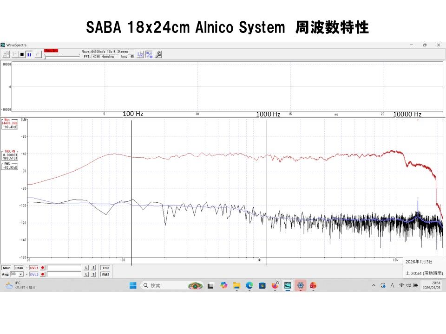
Task: Open the taskbar clock showing 20:34
Action: tap(432, 285)
